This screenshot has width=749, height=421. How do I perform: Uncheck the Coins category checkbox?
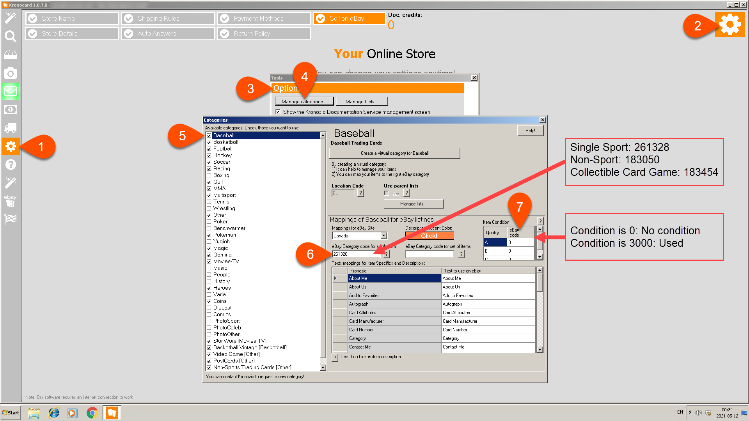click(x=209, y=301)
